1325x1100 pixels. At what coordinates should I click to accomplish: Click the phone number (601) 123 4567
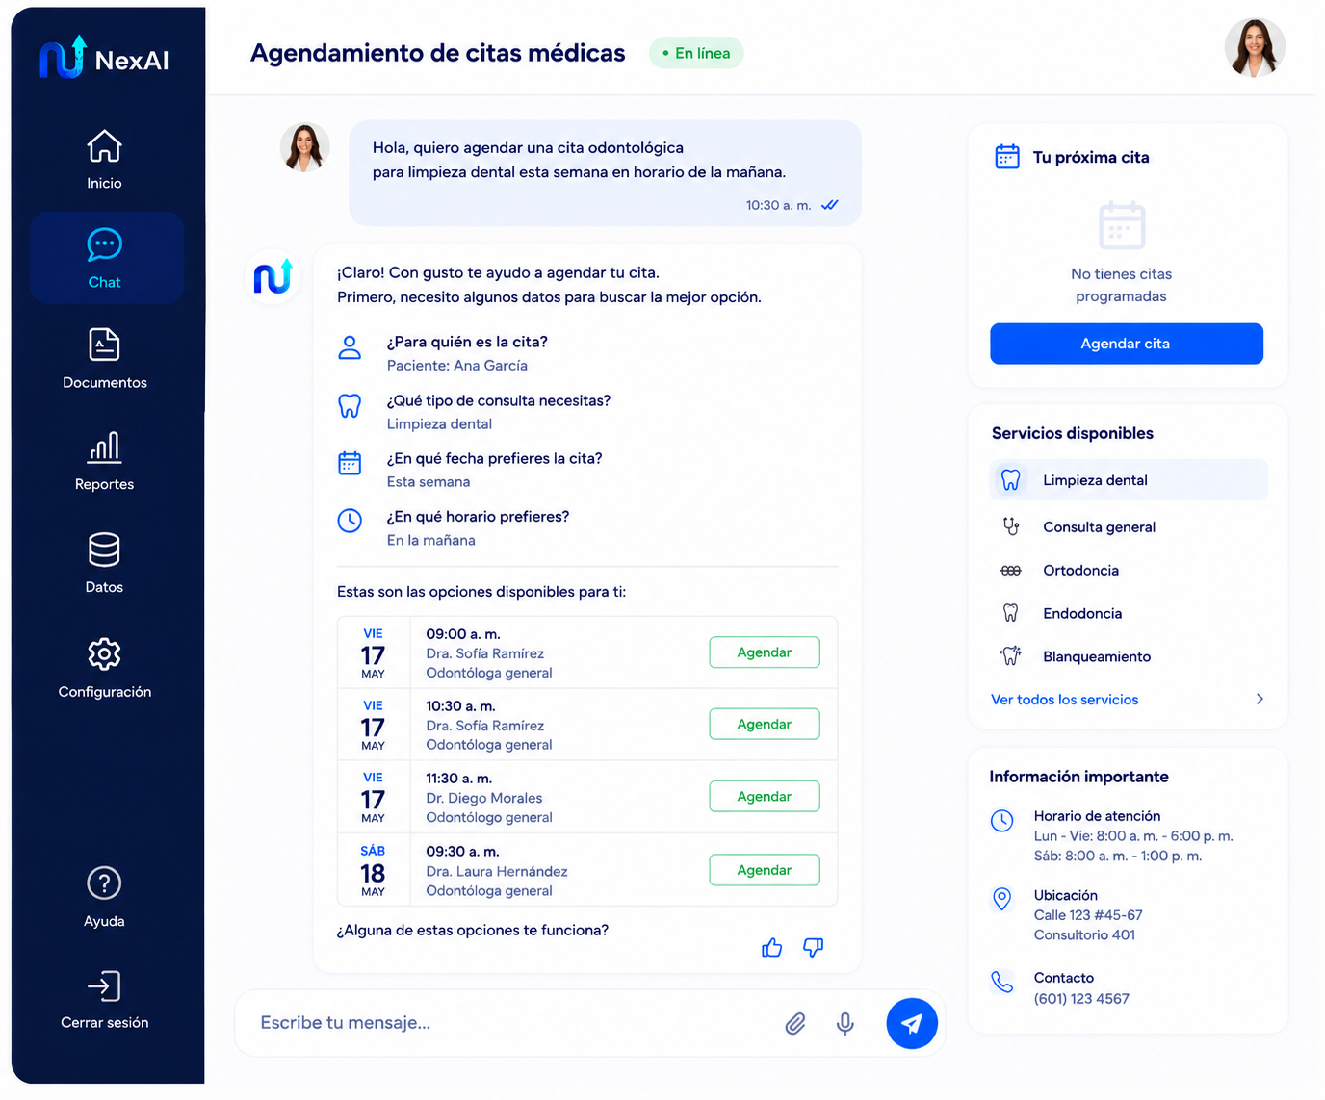(1081, 999)
